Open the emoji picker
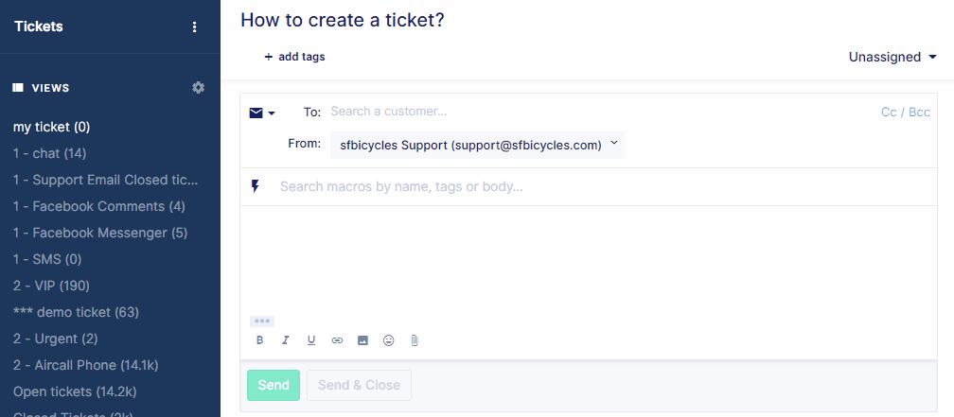The height and width of the screenshot is (417, 954). tap(388, 340)
